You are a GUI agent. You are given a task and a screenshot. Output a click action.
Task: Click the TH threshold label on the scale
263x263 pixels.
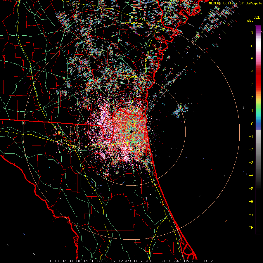(x=251, y=228)
